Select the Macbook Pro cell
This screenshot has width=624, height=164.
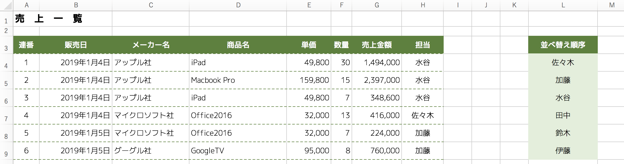[238, 80]
